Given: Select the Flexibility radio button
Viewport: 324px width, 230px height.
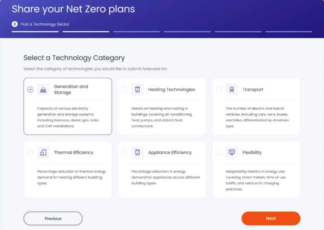Looking at the screenshot, I should [x=219, y=153].
